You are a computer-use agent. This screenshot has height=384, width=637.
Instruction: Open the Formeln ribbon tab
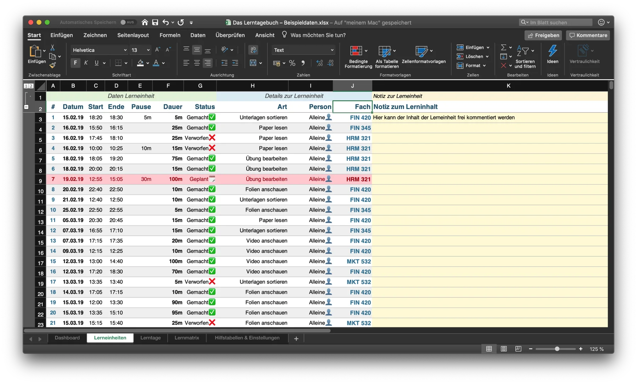[170, 35]
